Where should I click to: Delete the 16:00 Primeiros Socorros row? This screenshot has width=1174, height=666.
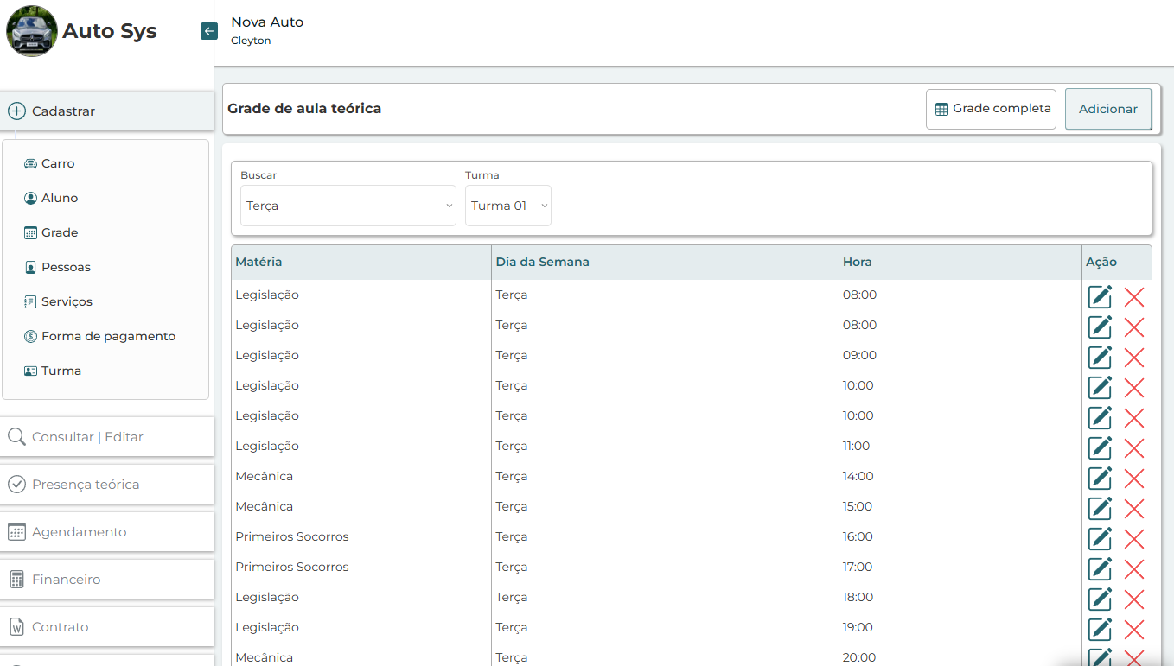tap(1133, 538)
